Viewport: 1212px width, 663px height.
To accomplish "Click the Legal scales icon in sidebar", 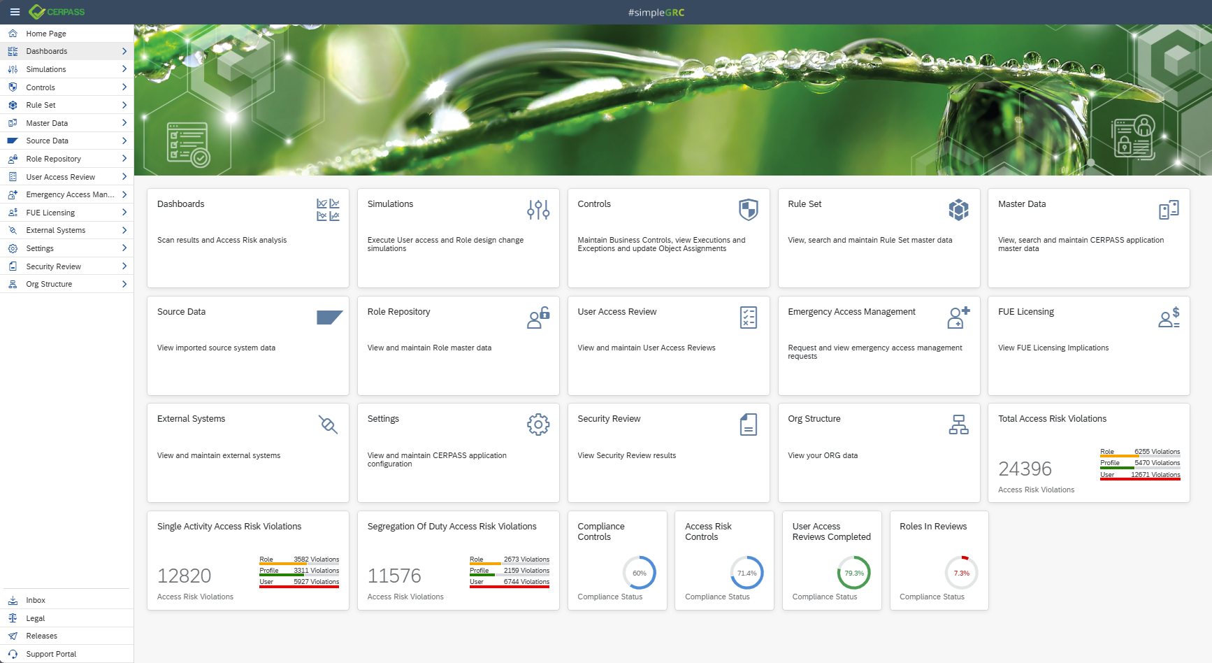I will click(x=13, y=618).
